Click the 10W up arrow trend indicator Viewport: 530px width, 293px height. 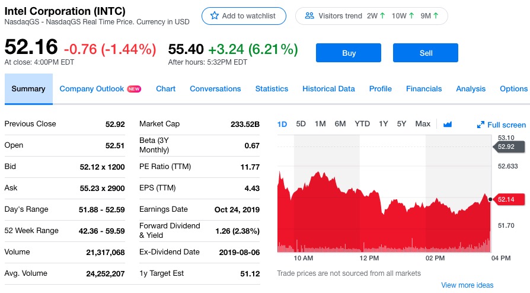tap(411, 15)
